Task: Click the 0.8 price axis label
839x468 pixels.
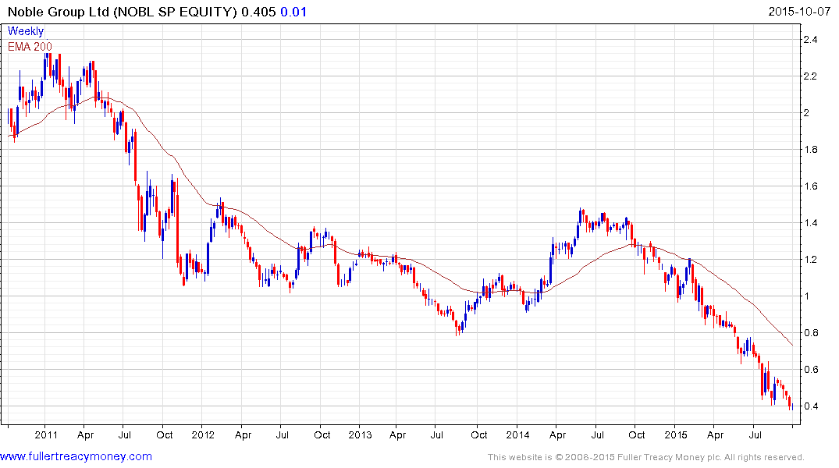Action: pyautogui.click(x=810, y=333)
